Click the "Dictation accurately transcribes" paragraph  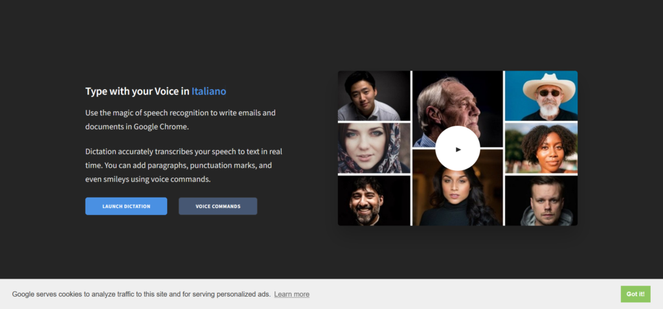183,165
